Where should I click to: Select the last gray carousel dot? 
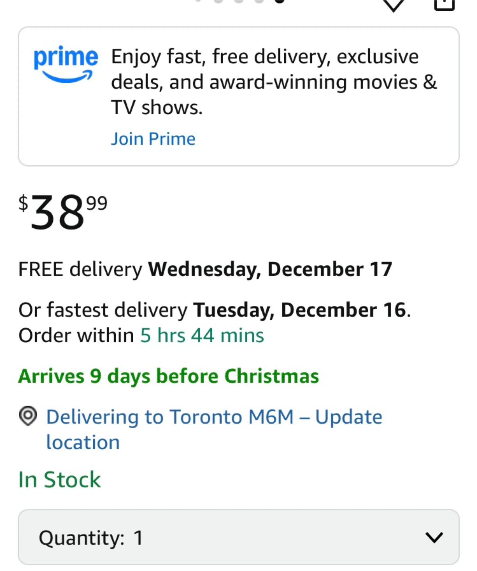(259, 1)
